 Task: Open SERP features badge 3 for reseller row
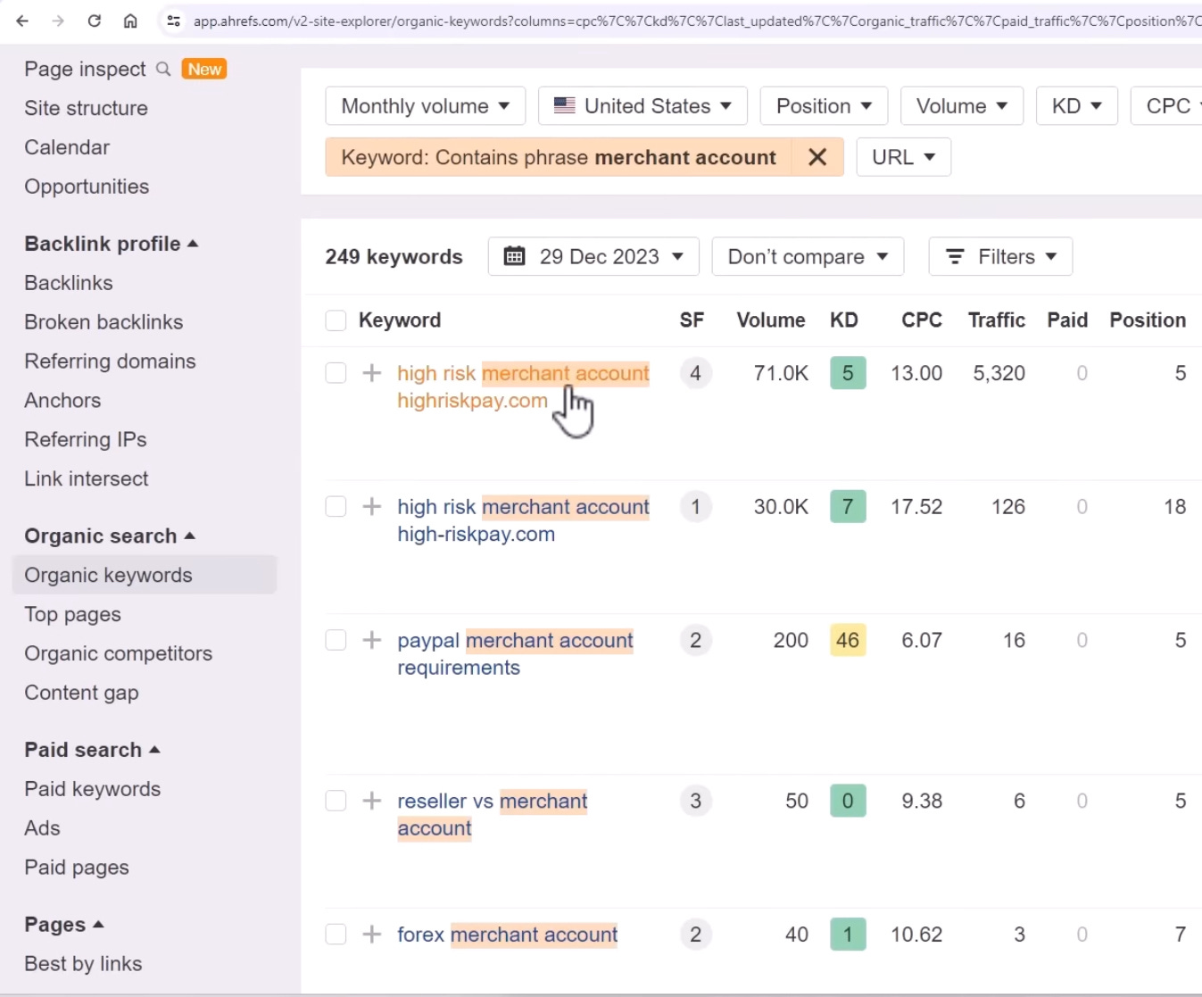click(x=696, y=801)
